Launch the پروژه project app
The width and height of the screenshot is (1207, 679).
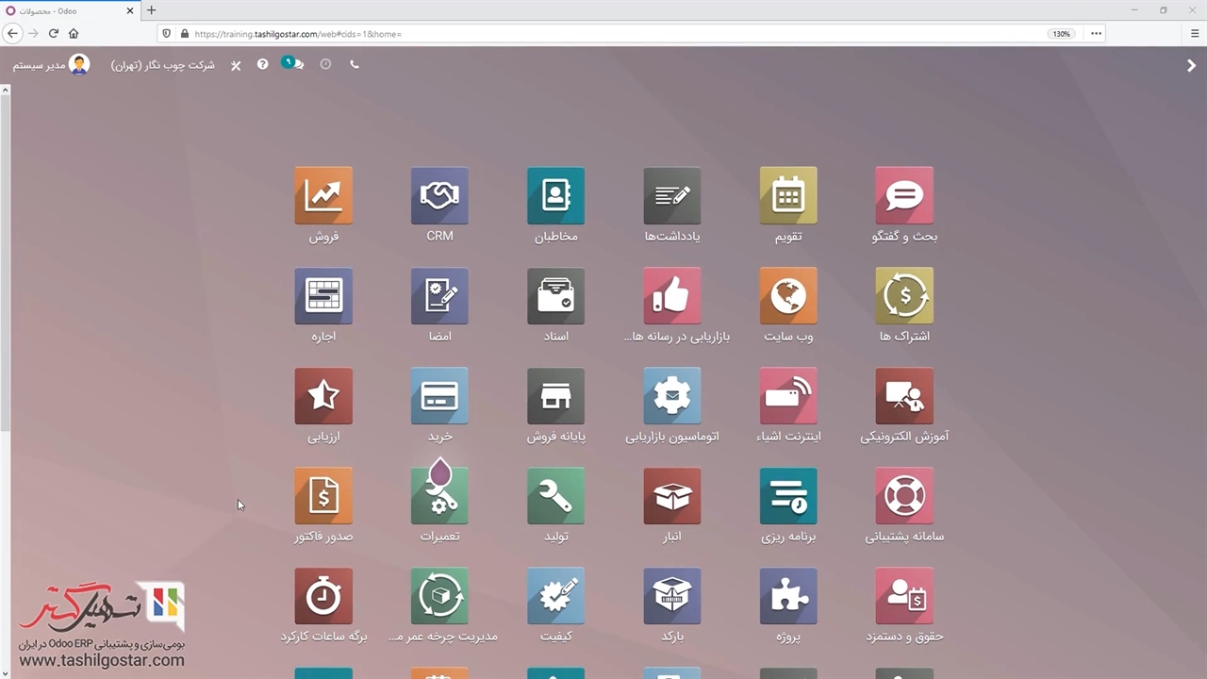[x=788, y=596]
